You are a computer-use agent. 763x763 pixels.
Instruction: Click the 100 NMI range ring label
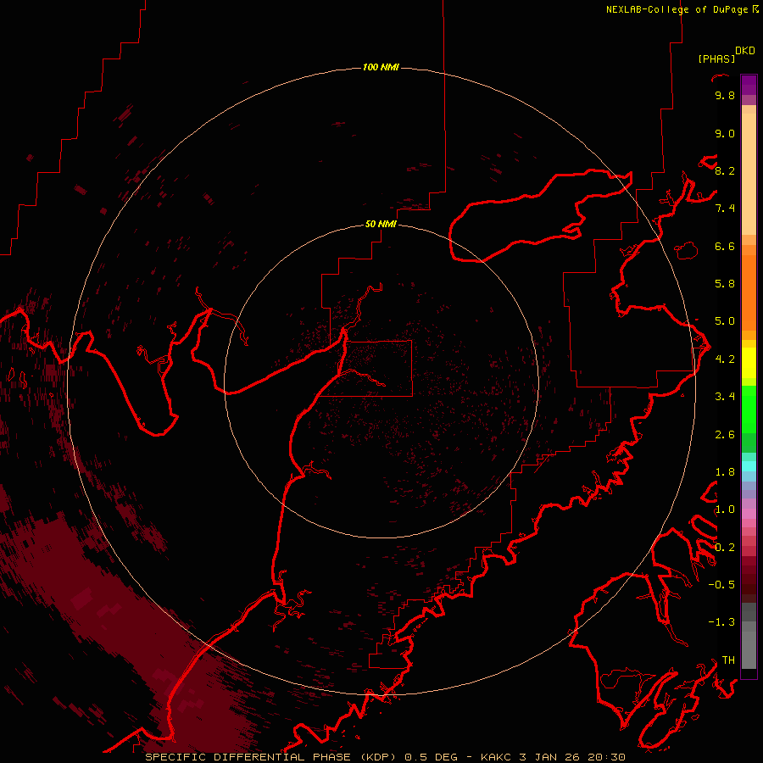coord(381,67)
